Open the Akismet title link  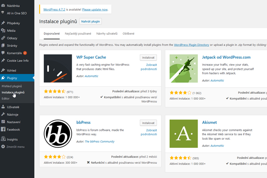[x=210, y=122]
